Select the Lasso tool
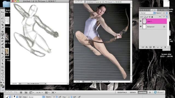This screenshot has height=98, width=175. coord(2,18)
